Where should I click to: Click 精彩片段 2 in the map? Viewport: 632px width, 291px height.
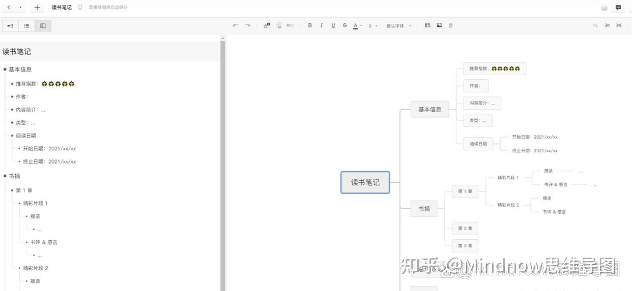tap(508, 205)
